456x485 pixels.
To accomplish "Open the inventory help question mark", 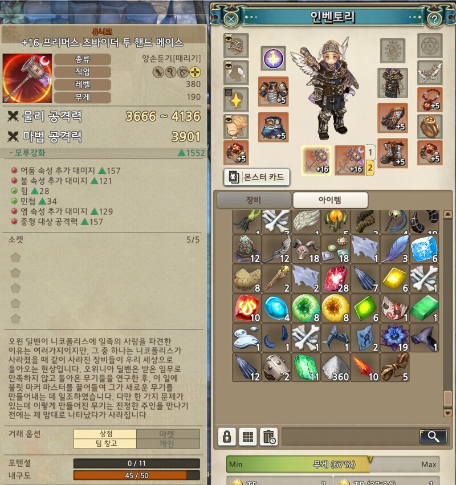I will tap(434, 19).
